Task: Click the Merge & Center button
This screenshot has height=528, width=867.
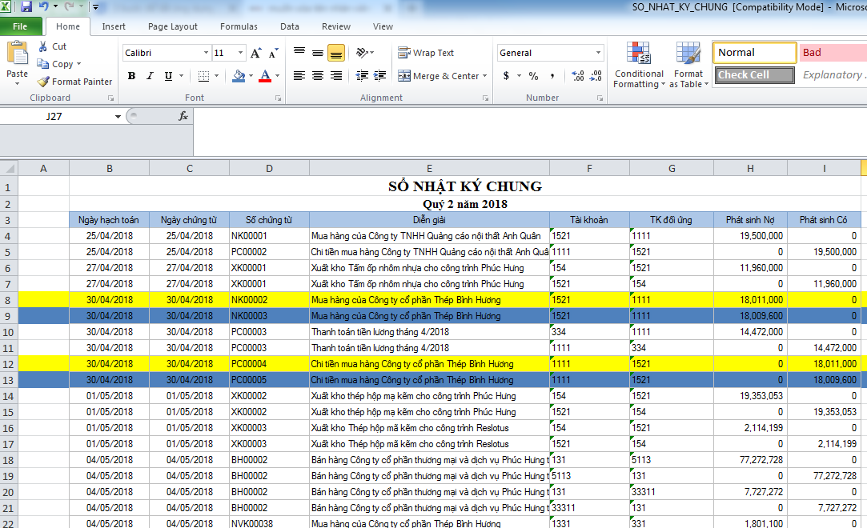Action: 440,76
